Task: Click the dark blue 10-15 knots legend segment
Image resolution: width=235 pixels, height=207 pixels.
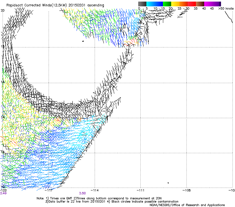Action: (159, 4)
